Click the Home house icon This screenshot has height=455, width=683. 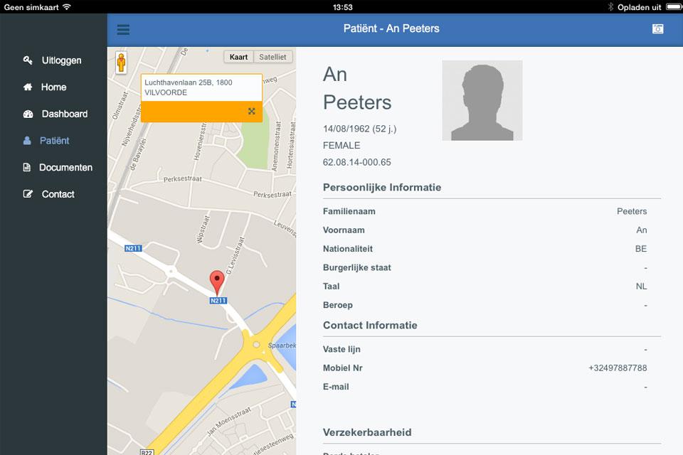click(x=28, y=87)
